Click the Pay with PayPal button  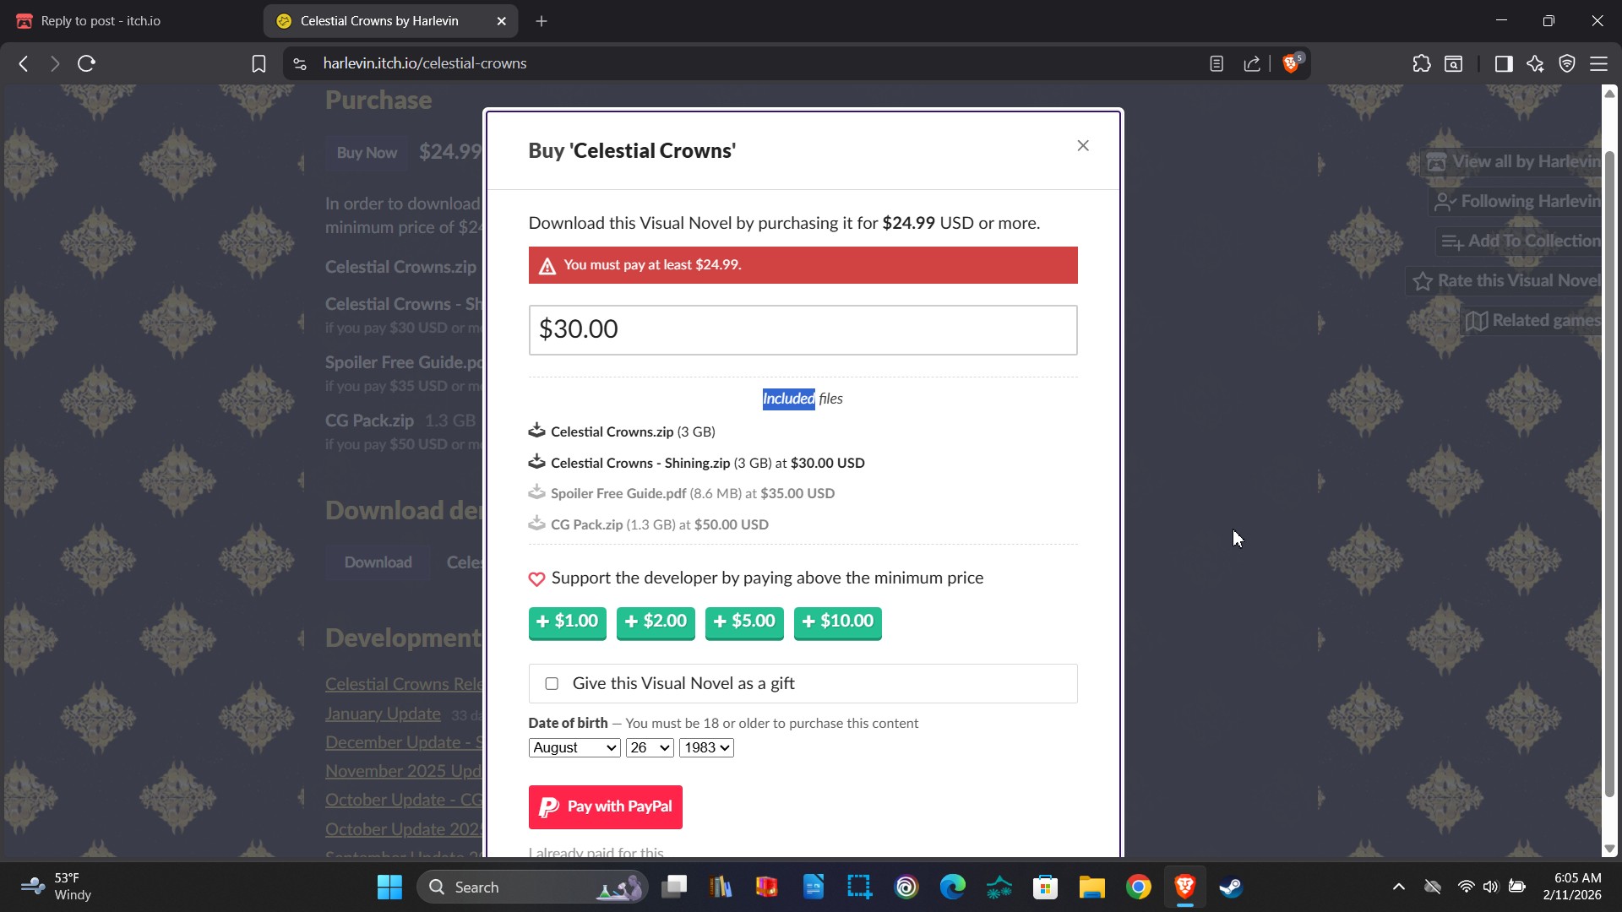[605, 807]
